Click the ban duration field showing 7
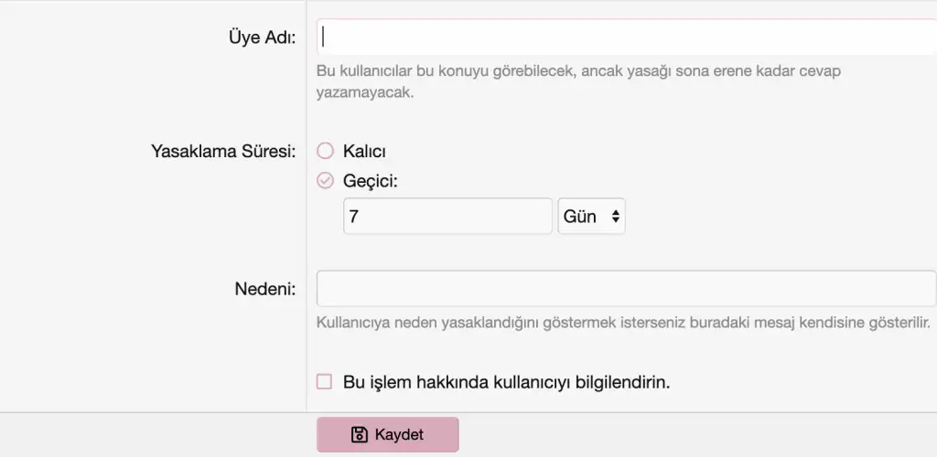937x457 pixels. coord(447,217)
